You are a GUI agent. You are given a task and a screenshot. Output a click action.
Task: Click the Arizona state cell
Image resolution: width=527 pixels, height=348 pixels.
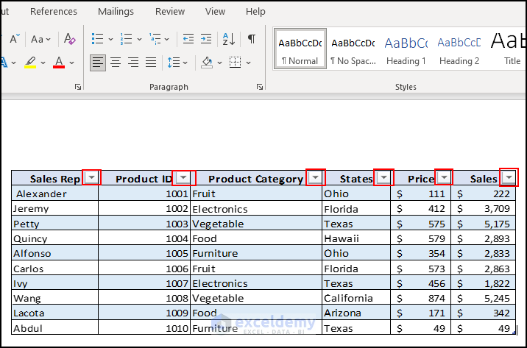pos(356,313)
